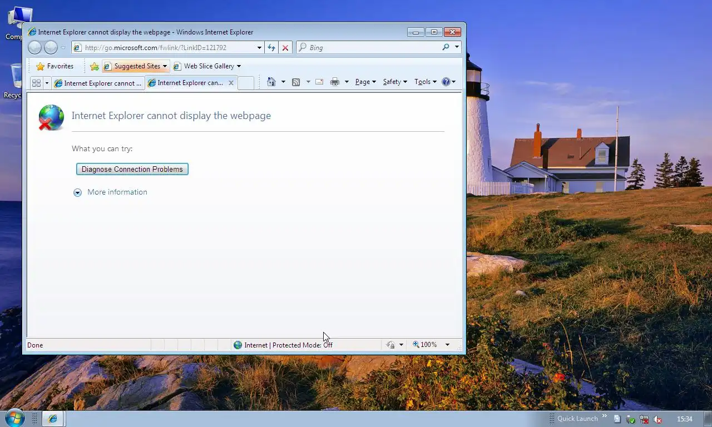The height and width of the screenshot is (427, 712).
Task: Expand the Feeds dropdown arrow
Action: [x=308, y=82]
